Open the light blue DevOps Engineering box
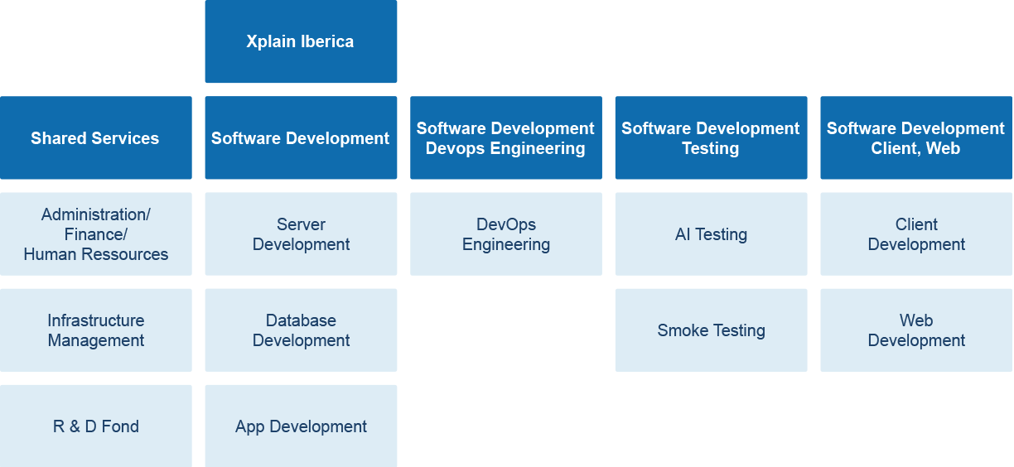This screenshot has width=1014, height=467. click(x=505, y=234)
